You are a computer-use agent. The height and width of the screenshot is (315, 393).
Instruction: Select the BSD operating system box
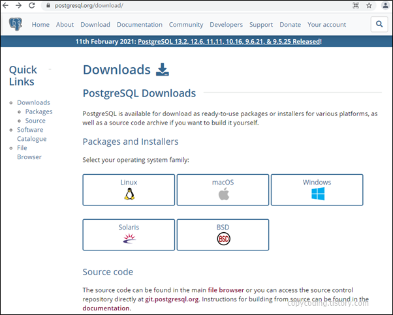[x=223, y=235]
